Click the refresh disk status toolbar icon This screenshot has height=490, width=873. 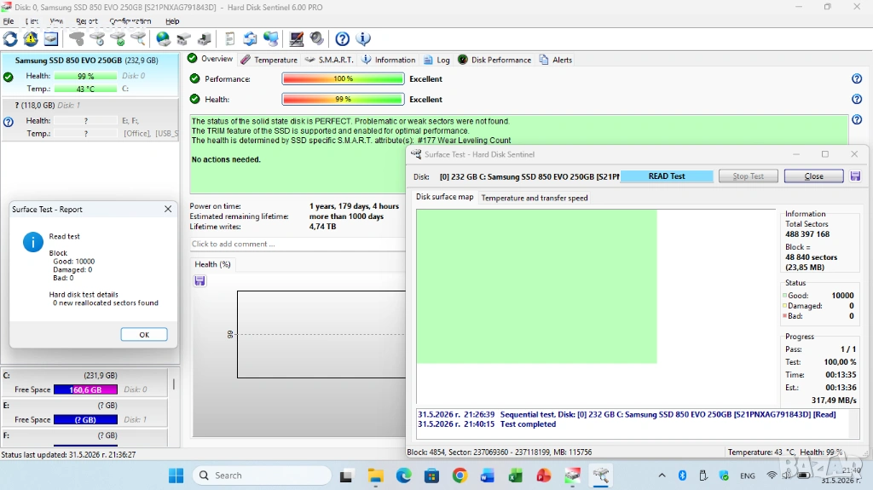10,39
